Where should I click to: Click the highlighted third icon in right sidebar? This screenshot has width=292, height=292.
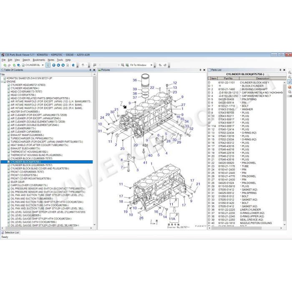289,82
